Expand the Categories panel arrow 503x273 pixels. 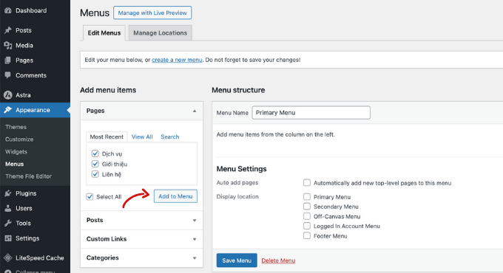click(195, 258)
